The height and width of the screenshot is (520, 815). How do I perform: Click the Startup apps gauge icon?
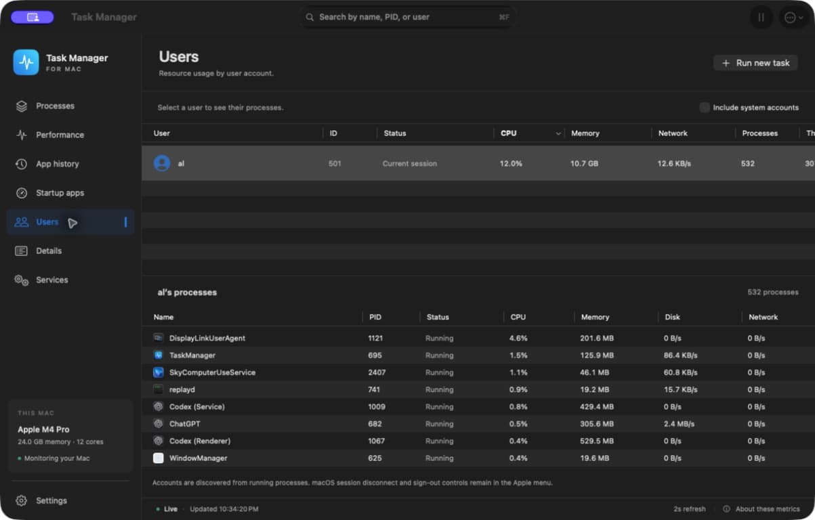click(x=22, y=193)
